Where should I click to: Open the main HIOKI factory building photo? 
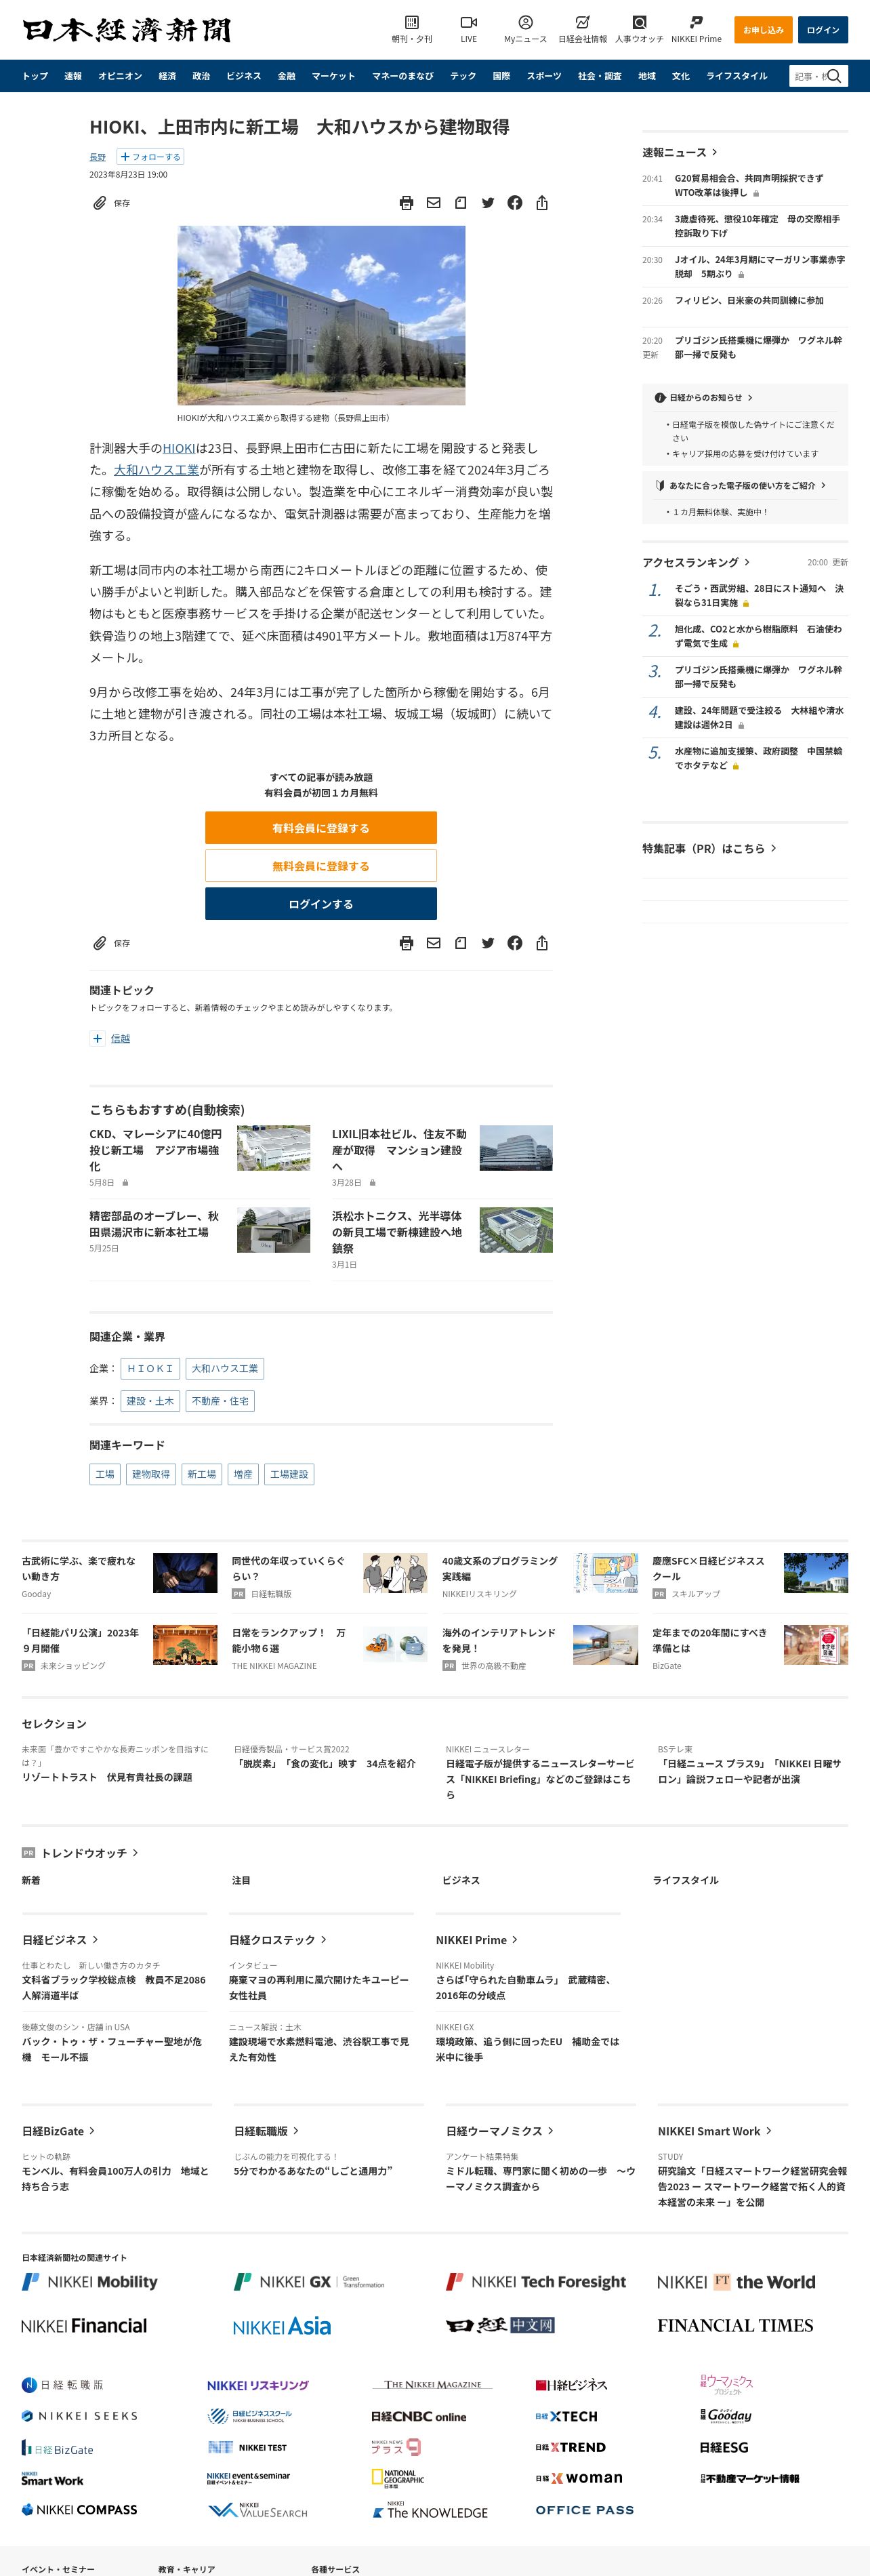tap(321, 315)
